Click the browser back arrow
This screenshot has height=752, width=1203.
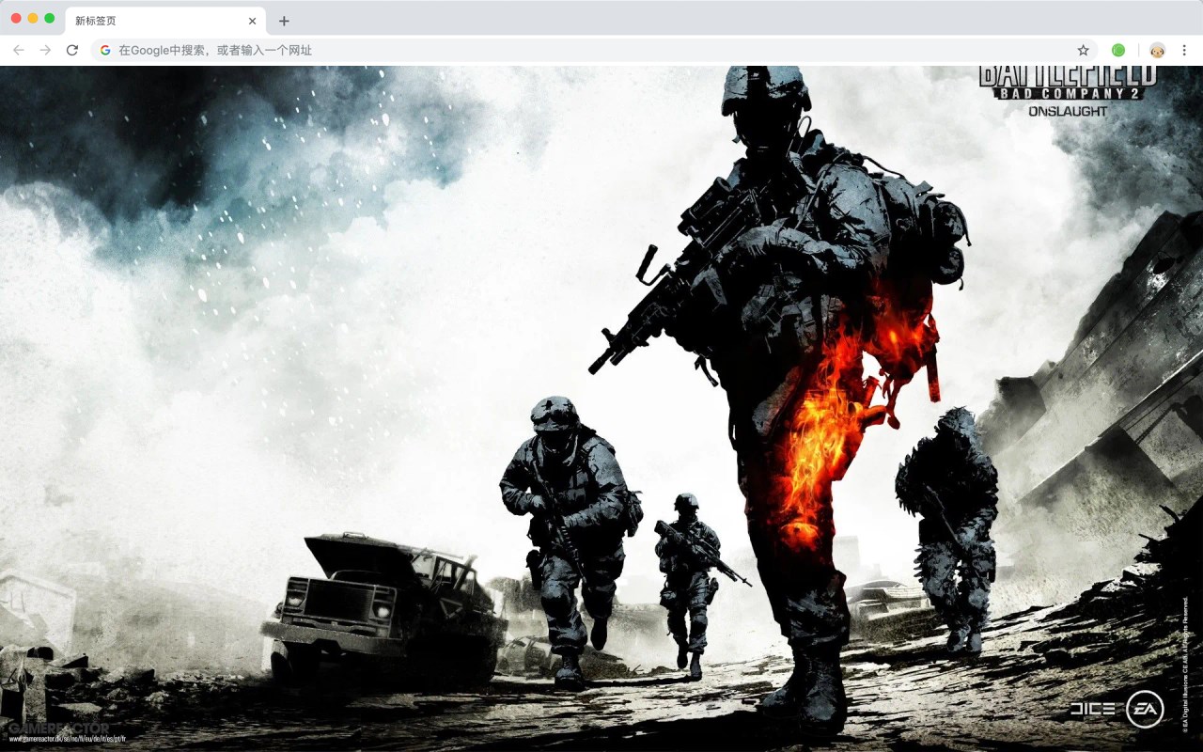coord(19,50)
